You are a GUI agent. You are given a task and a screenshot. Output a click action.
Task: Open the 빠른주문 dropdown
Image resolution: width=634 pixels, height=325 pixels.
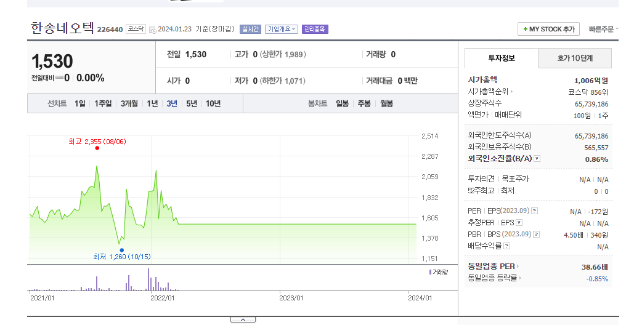point(603,29)
